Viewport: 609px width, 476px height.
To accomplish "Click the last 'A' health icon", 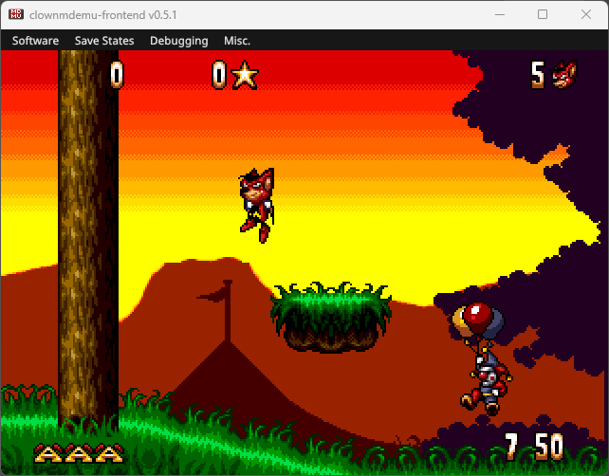I will coord(109,453).
